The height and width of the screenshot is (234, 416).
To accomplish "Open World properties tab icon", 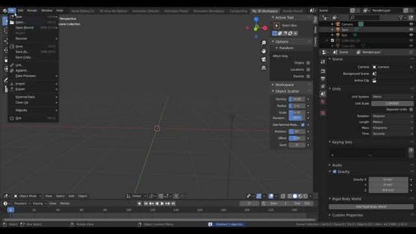I will tap(323, 101).
